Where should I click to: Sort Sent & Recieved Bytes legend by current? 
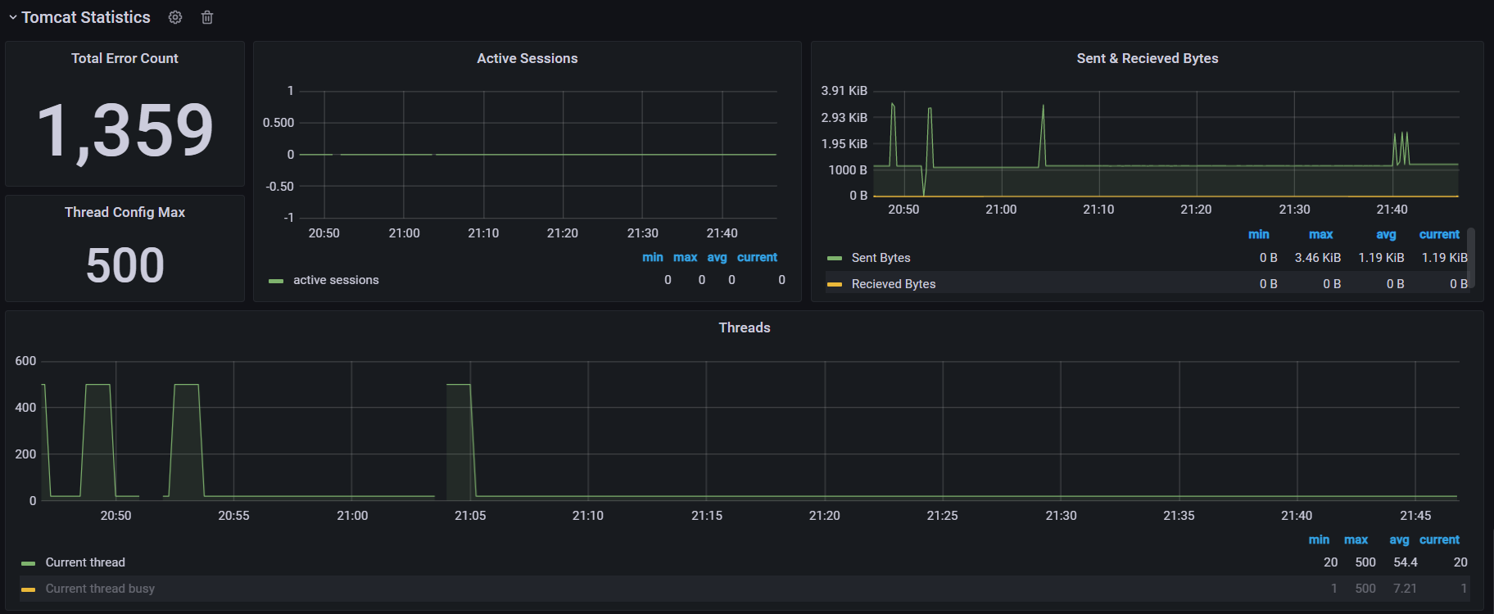pos(1439,234)
